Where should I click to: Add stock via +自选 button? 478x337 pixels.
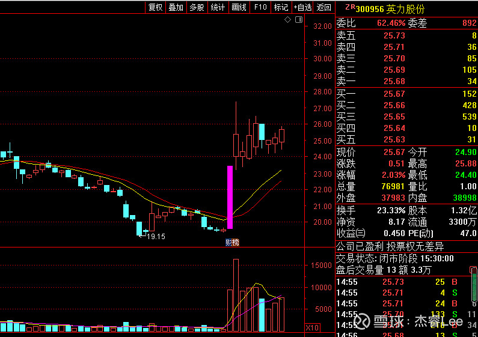(302, 7)
